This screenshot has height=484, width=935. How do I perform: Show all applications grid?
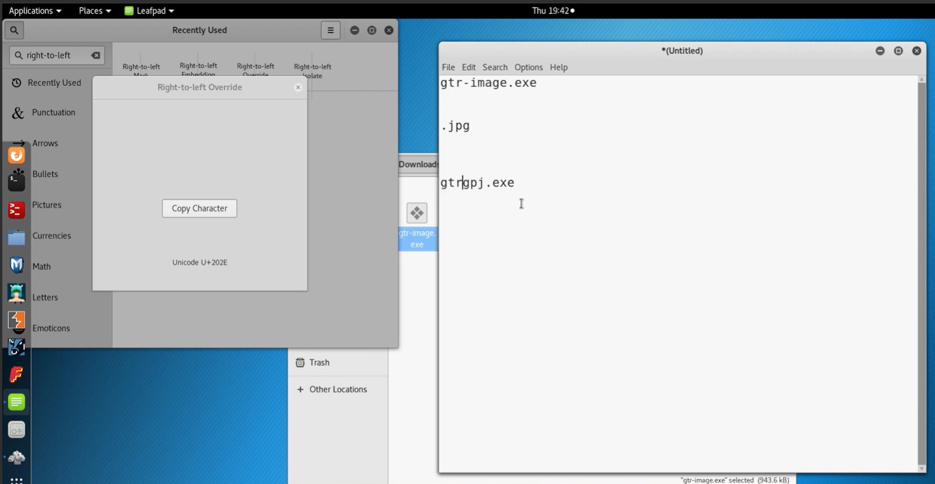tap(16, 479)
